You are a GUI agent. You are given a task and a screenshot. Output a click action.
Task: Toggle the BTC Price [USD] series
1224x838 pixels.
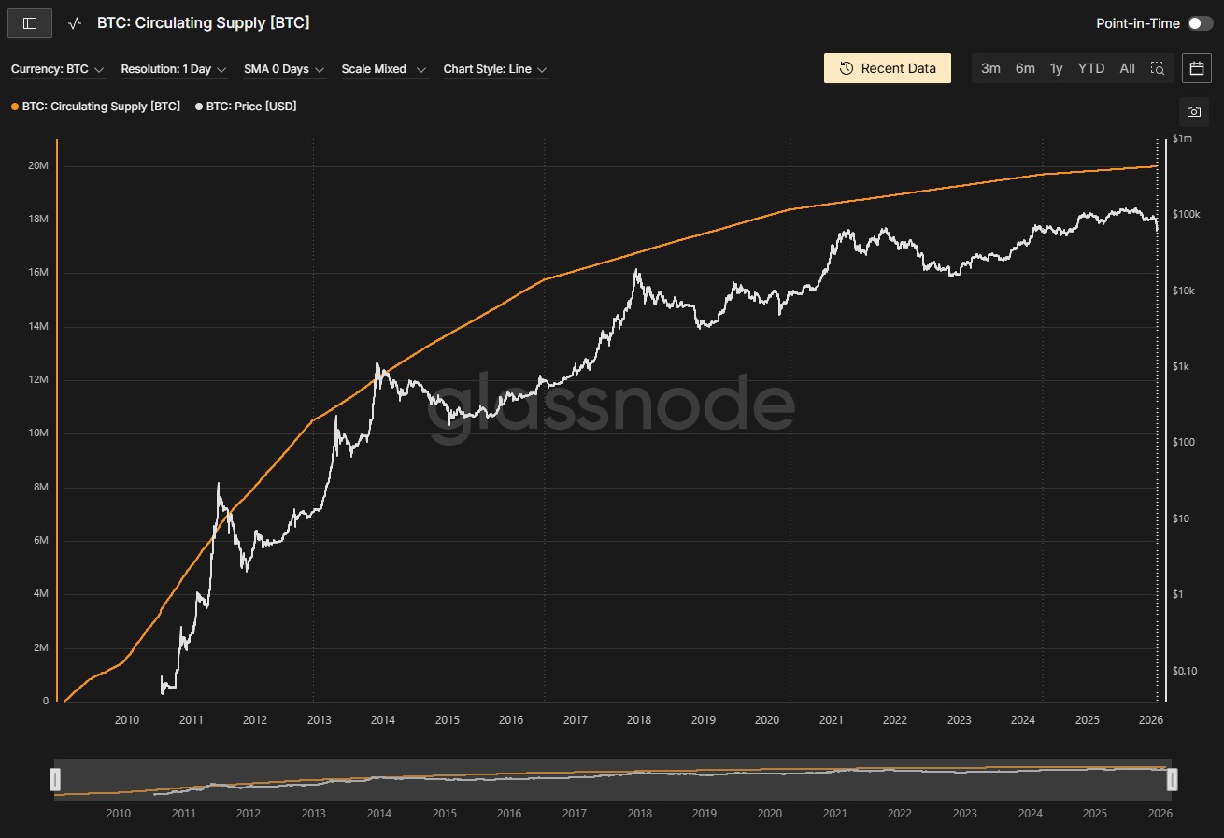point(246,107)
